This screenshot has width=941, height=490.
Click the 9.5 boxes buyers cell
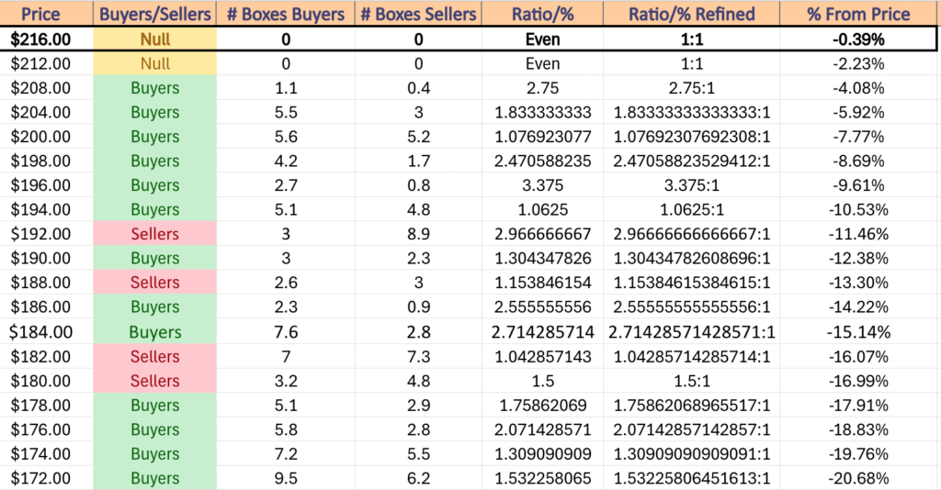[x=286, y=478]
